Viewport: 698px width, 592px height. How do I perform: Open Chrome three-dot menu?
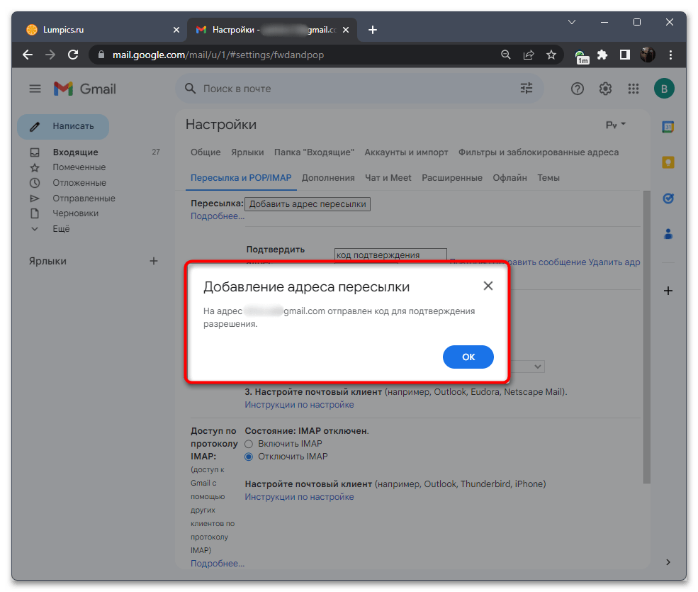(670, 55)
